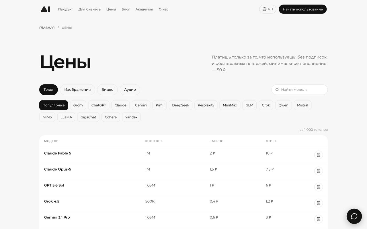Open calculator for Grok 4.5
The image size is (367, 229).
point(318,203)
